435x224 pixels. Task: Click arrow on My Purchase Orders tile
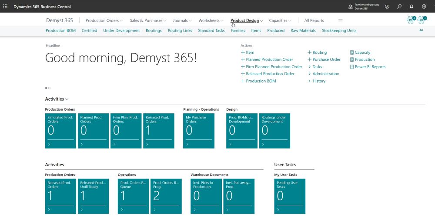[x=187, y=144]
